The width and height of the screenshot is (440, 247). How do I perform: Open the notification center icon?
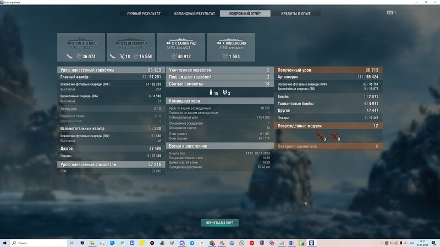(x=434, y=243)
